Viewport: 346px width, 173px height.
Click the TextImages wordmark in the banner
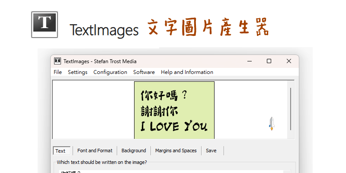pyautogui.click(x=104, y=30)
